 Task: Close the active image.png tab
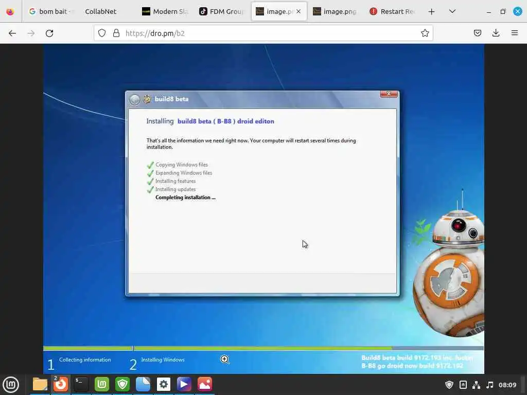(x=298, y=11)
